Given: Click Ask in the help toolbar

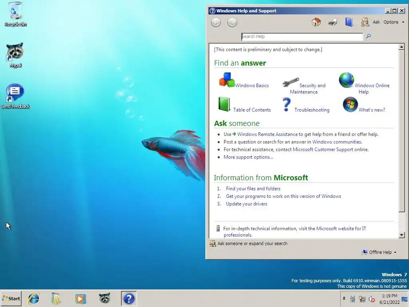Looking at the screenshot, I should (376, 22).
